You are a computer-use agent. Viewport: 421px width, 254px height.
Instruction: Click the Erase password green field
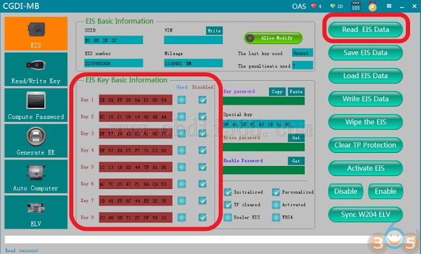pyautogui.click(x=264, y=147)
